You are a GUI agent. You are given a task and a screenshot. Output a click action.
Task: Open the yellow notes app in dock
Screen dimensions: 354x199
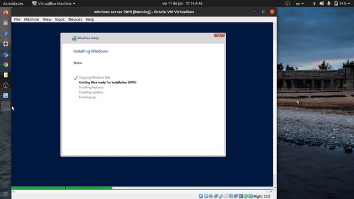click(x=6, y=75)
